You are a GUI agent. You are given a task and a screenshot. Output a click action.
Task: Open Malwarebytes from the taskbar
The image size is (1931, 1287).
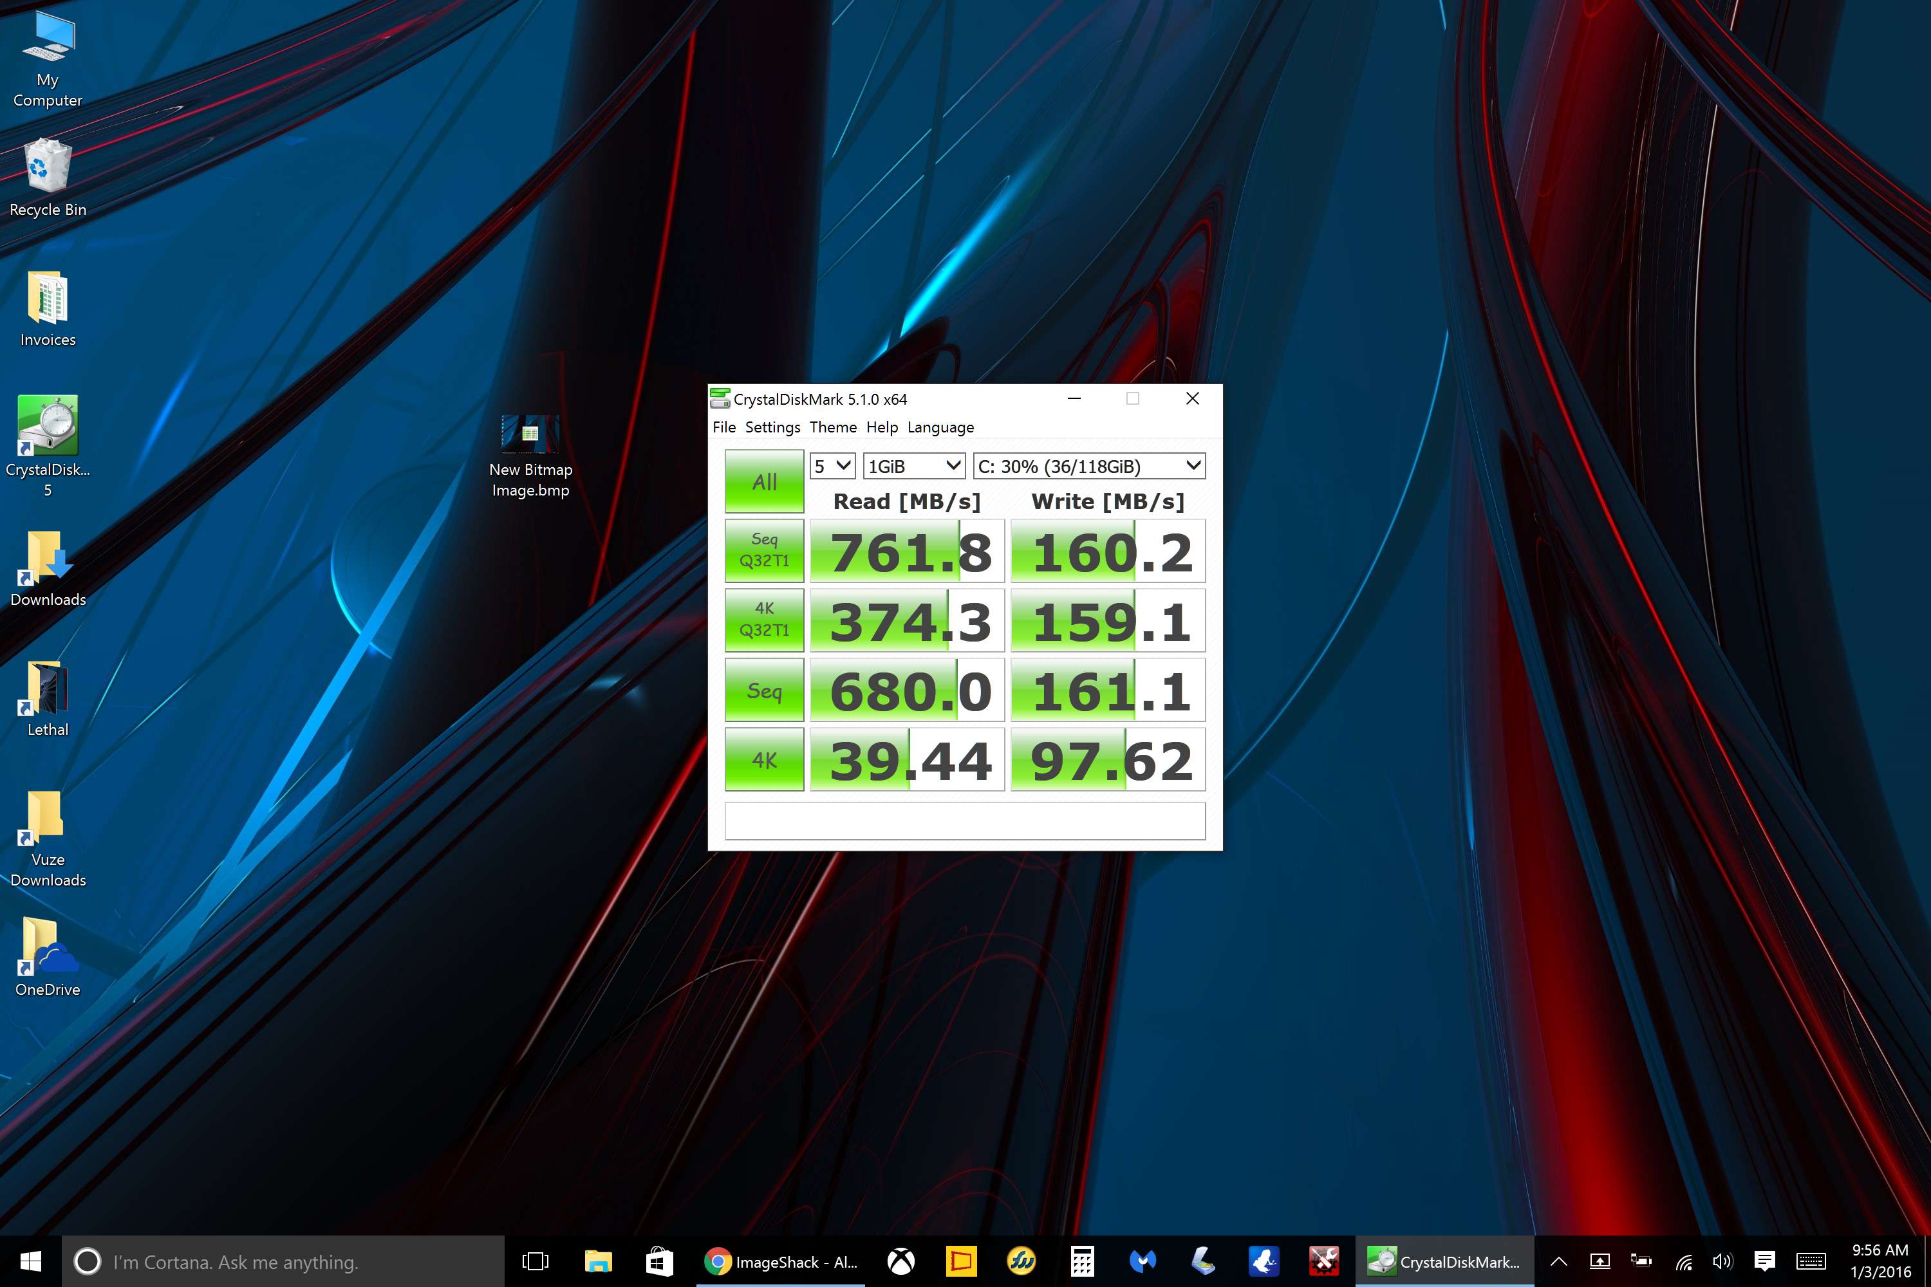point(1143,1261)
